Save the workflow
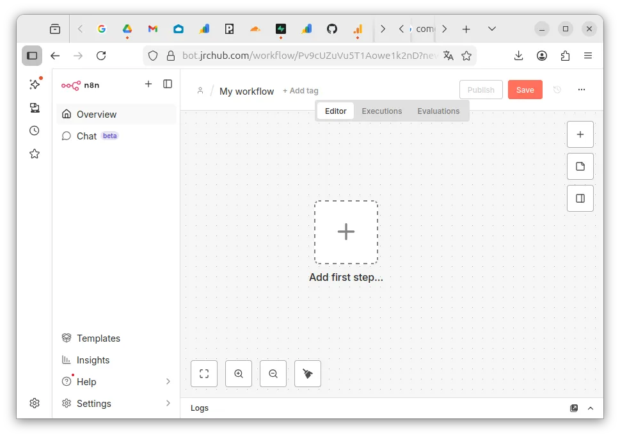 525,90
